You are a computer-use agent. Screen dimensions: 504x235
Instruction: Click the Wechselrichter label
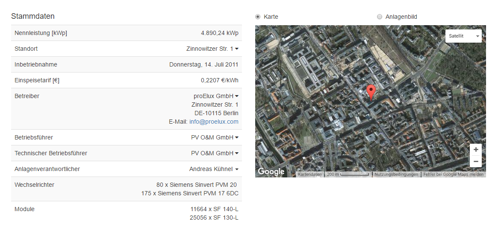(34, 185)
